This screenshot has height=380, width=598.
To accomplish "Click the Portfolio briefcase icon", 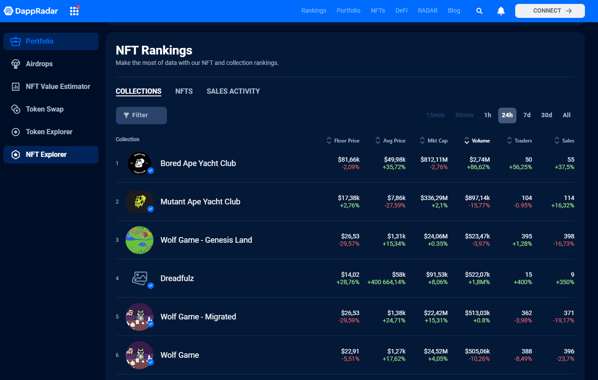I will click(x=16, y=41).
